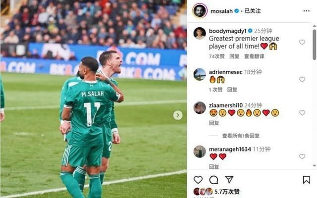Share the post via paper plane icon
The height and width of the screenshot is (198, 317).
click(229, 179)
